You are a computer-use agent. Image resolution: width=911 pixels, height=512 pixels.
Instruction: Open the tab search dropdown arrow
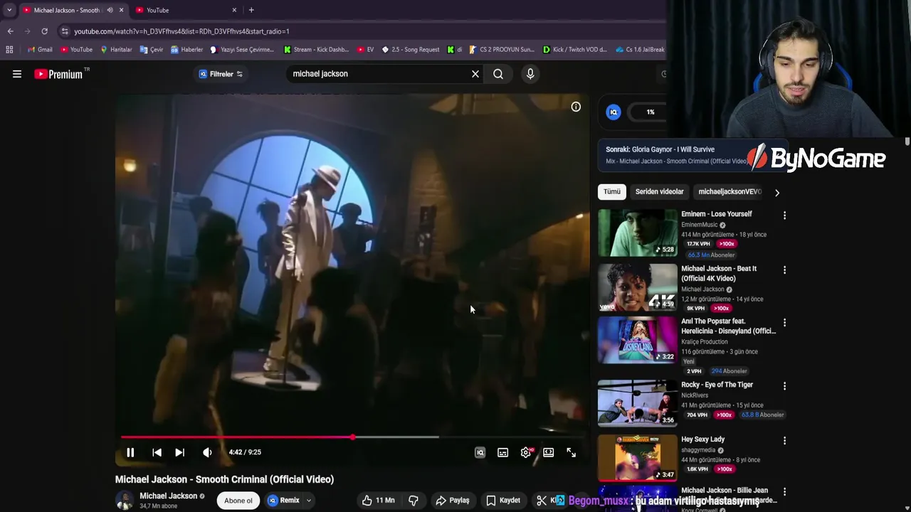9,10
